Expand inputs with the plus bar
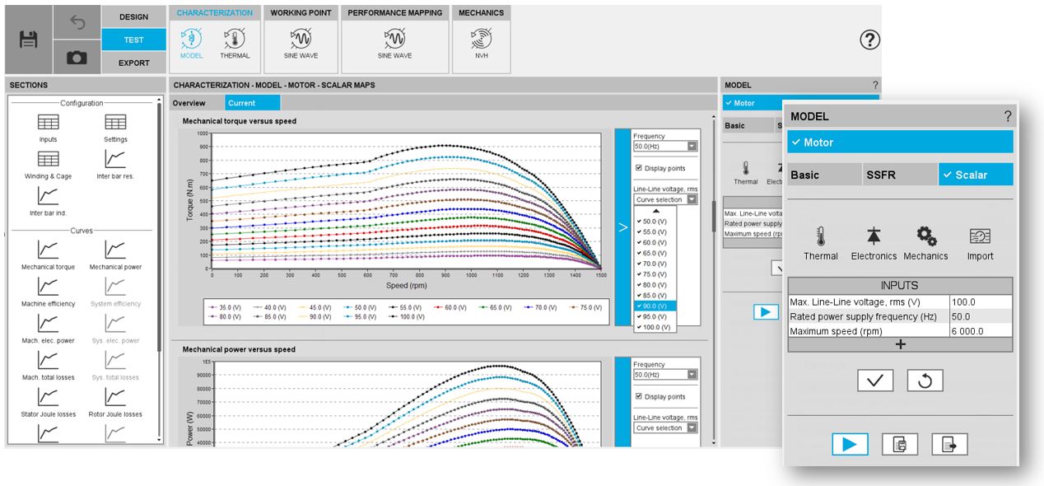Screen dimensions: 1044x486 tap(900, 345)
